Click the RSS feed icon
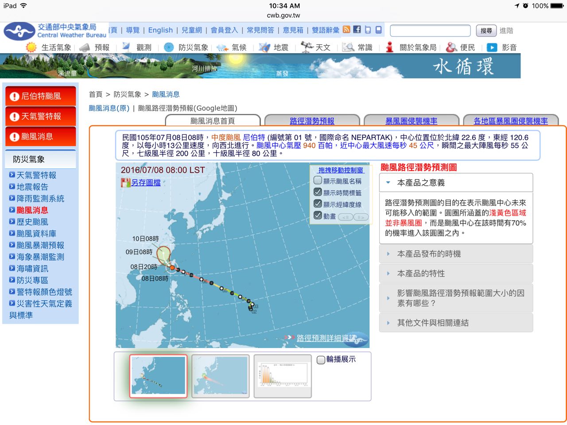This screenshot has height=425, width=567. [x=346, y=30]
